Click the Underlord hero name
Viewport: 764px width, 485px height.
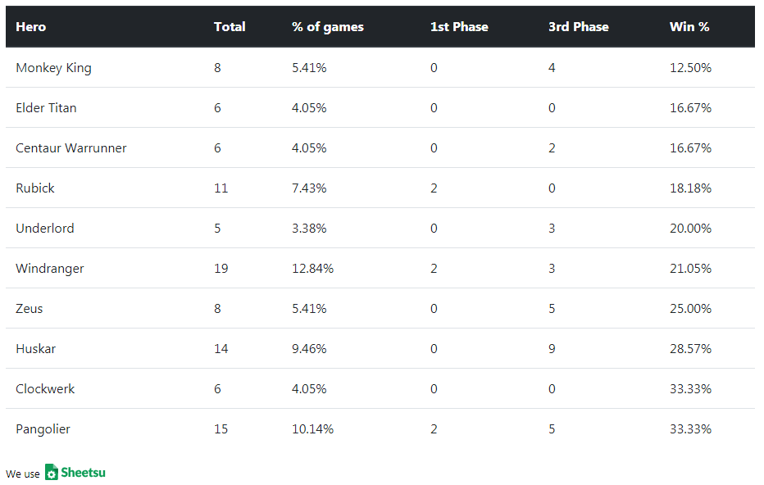point(45,229)
